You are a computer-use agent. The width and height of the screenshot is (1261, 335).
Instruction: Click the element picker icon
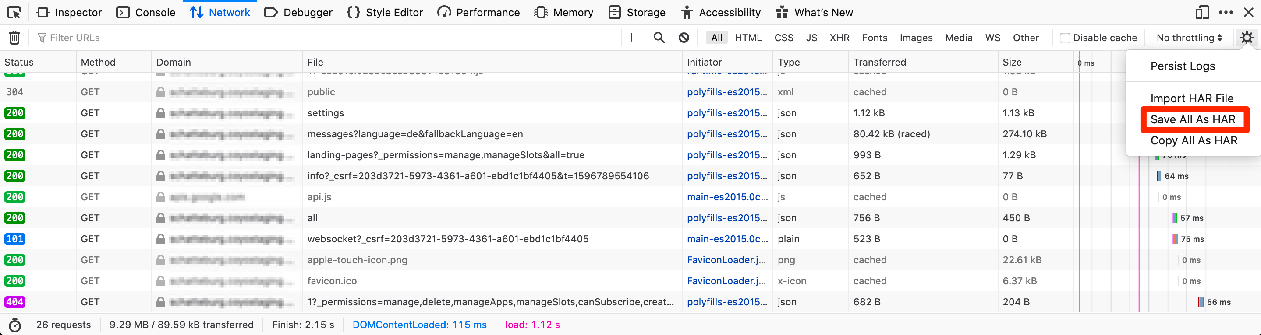coord(14,13)
